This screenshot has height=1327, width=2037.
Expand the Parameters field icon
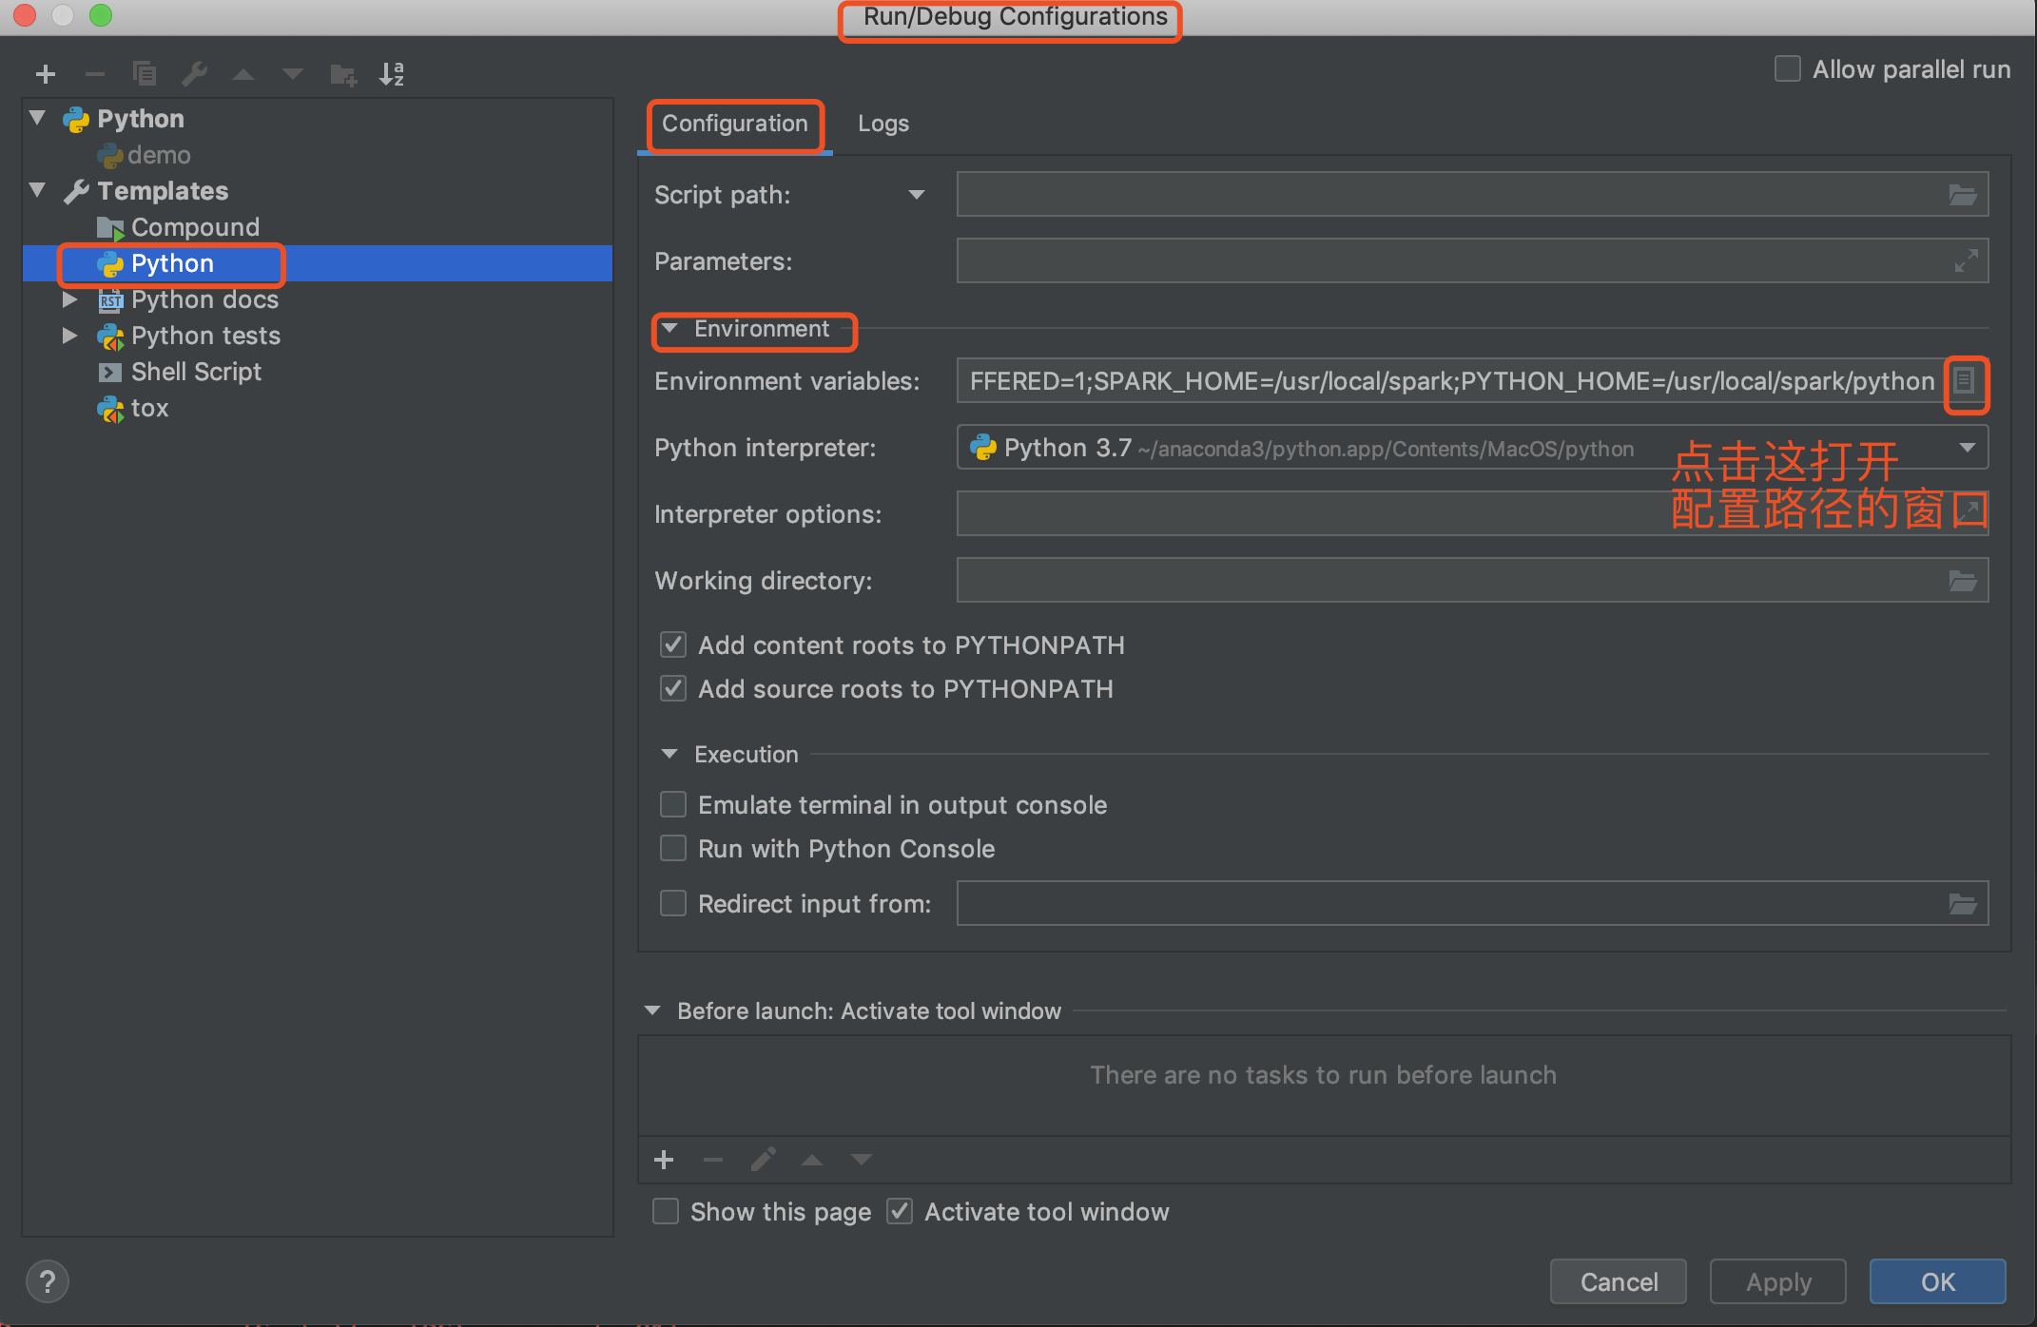(1966, 260)
